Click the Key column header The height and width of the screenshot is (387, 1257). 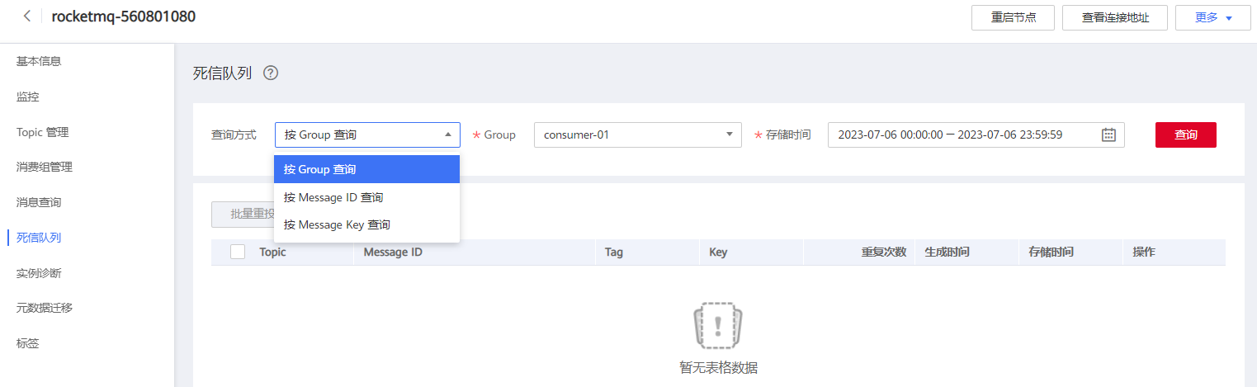pos(718,252)
